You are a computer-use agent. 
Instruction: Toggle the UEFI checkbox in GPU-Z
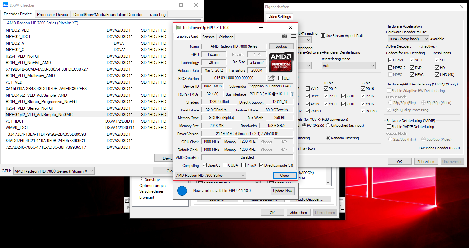pyautogui.click(x=281, y=78)
